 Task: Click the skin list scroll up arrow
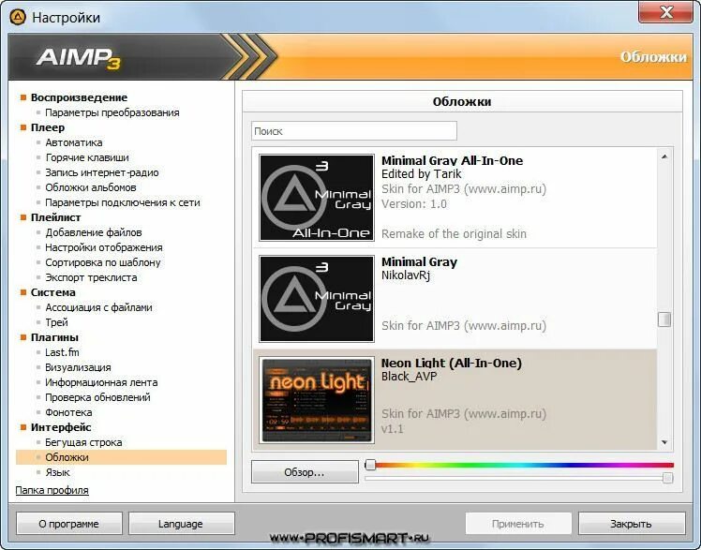pyautogui.click(x=664, y=156)
